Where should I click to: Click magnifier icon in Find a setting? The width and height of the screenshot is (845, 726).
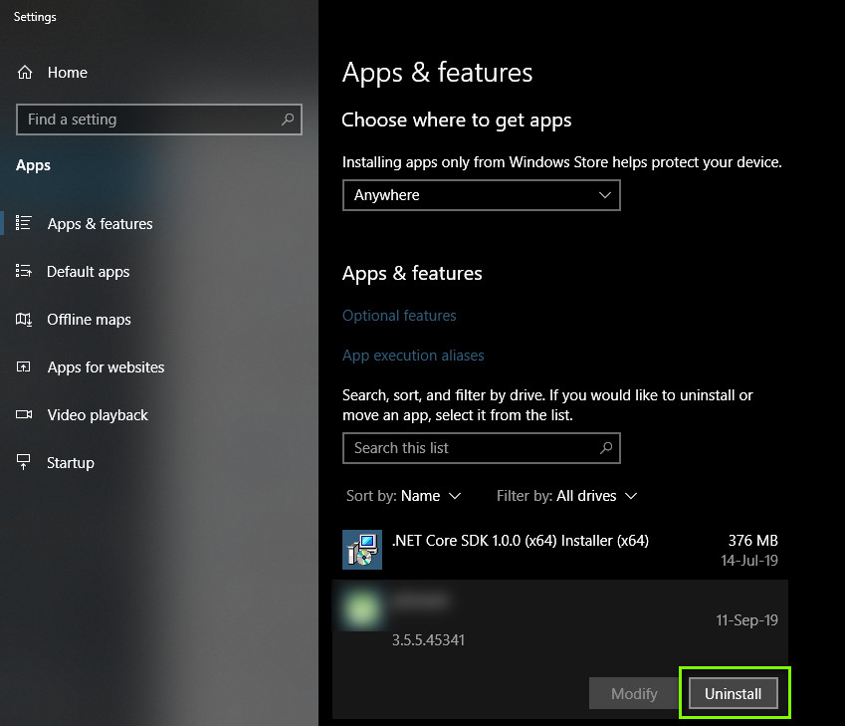click(288, 119)
